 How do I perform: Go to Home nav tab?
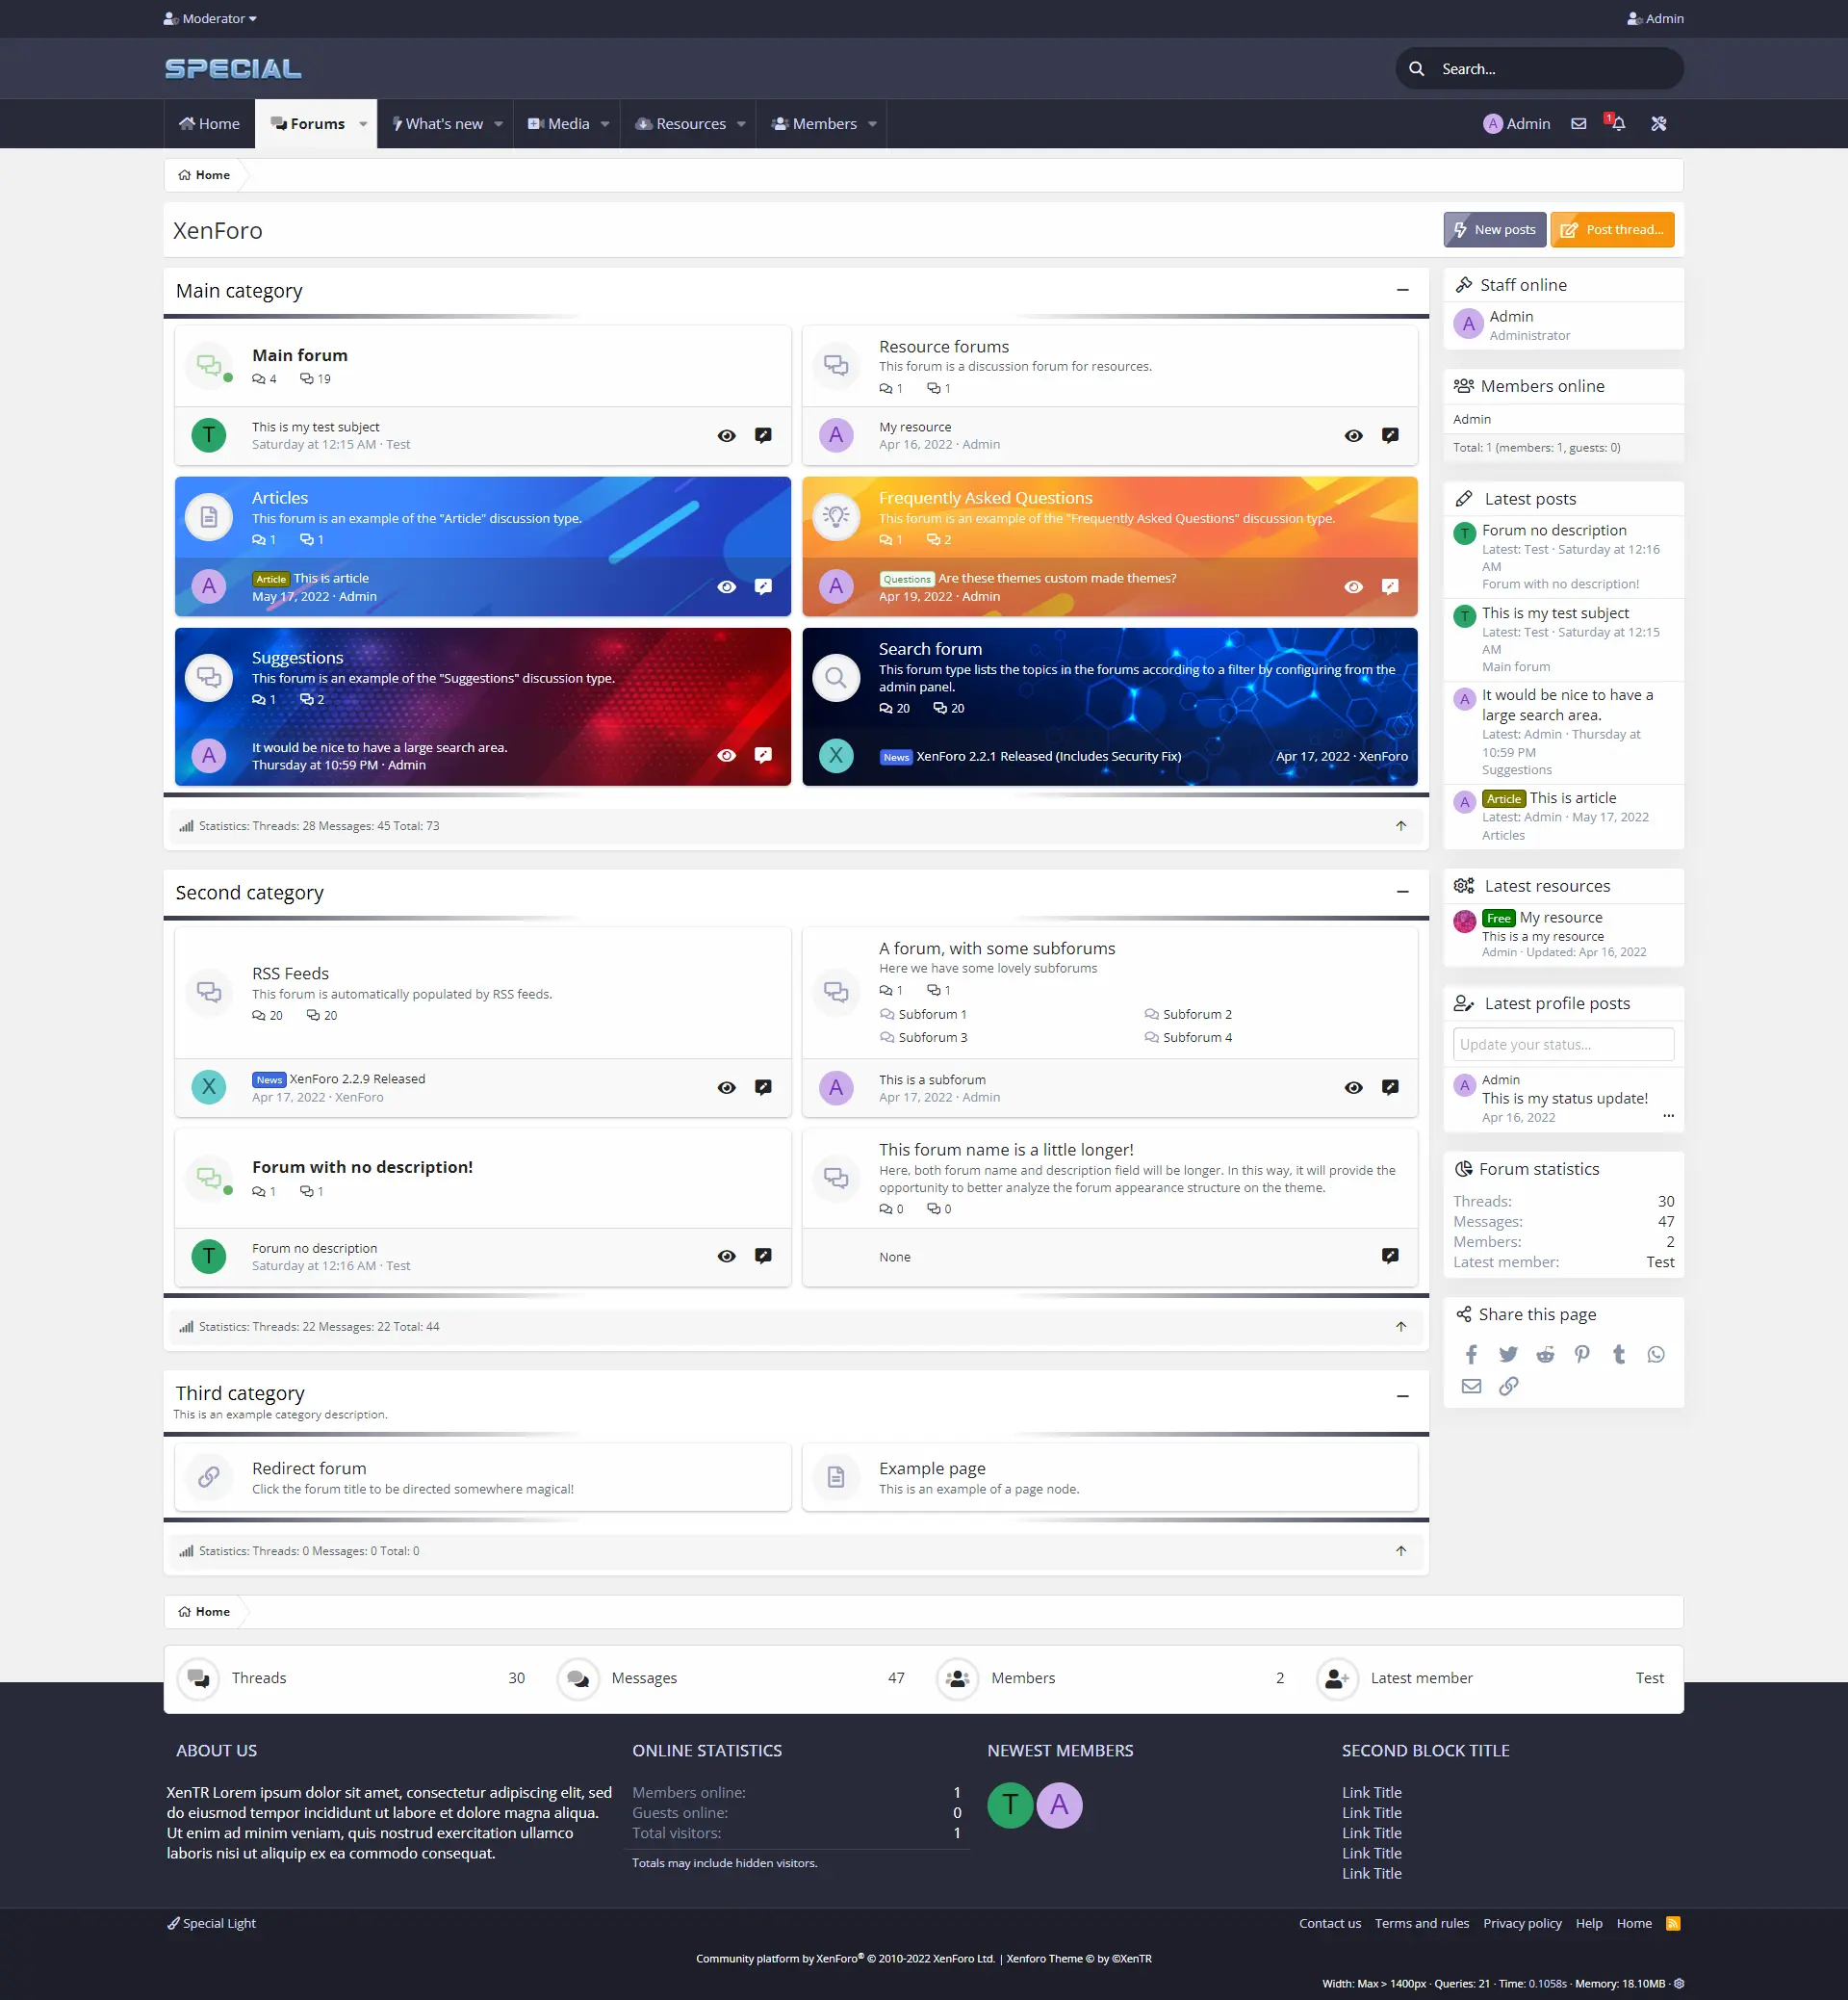tap(210, 124)
